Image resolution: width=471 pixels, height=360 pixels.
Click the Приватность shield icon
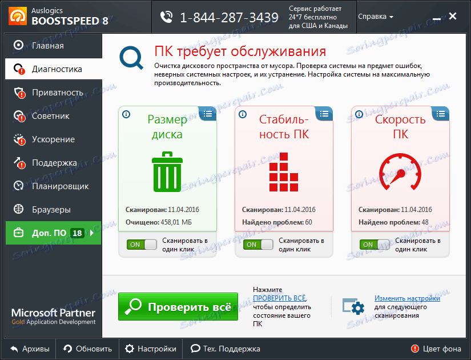(19, 93)
